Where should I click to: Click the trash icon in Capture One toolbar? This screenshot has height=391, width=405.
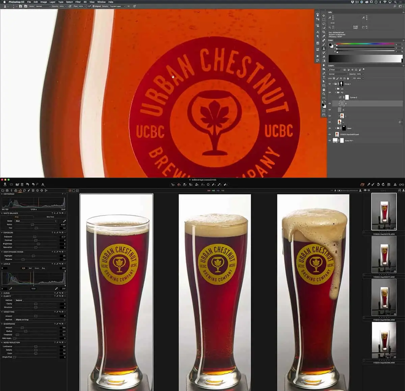point(22,184)
